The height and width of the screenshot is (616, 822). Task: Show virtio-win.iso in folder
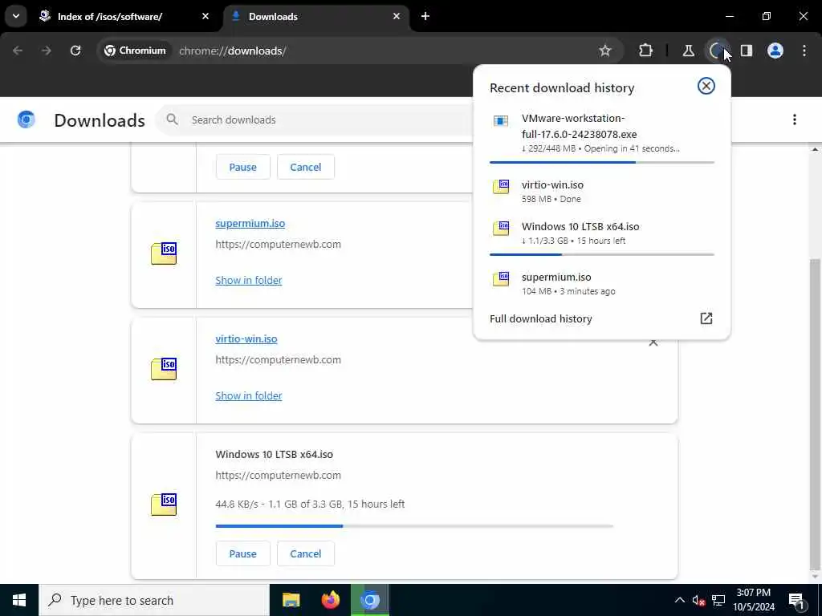coord(249,396)
